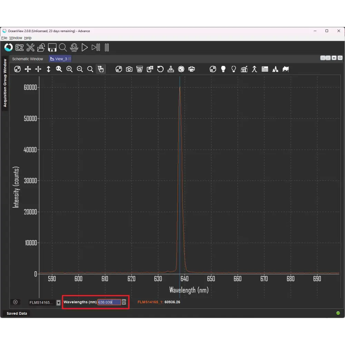The width and height of the screenshot is (345, 345).
Task: Close the View_3 tab
Action: tap(70, 59)
